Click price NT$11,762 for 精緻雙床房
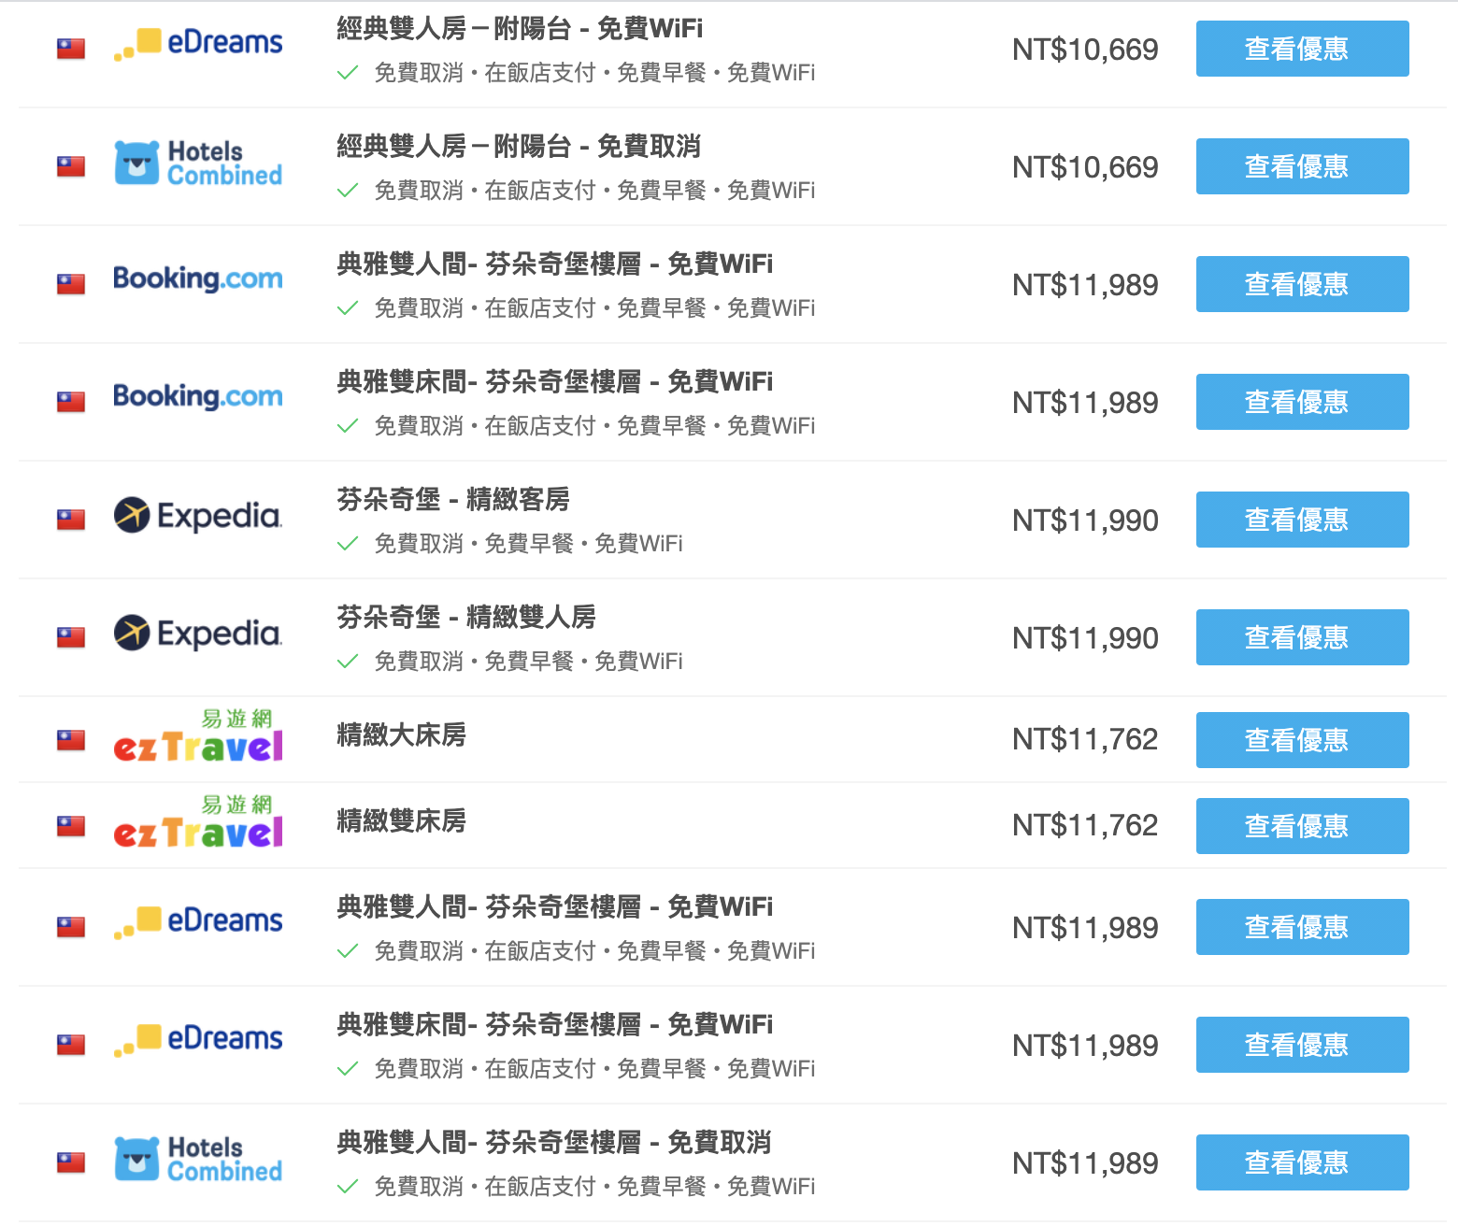Image resolution: width=1458 pixels, height=1226 pixels. click(x=1085, y=825)
